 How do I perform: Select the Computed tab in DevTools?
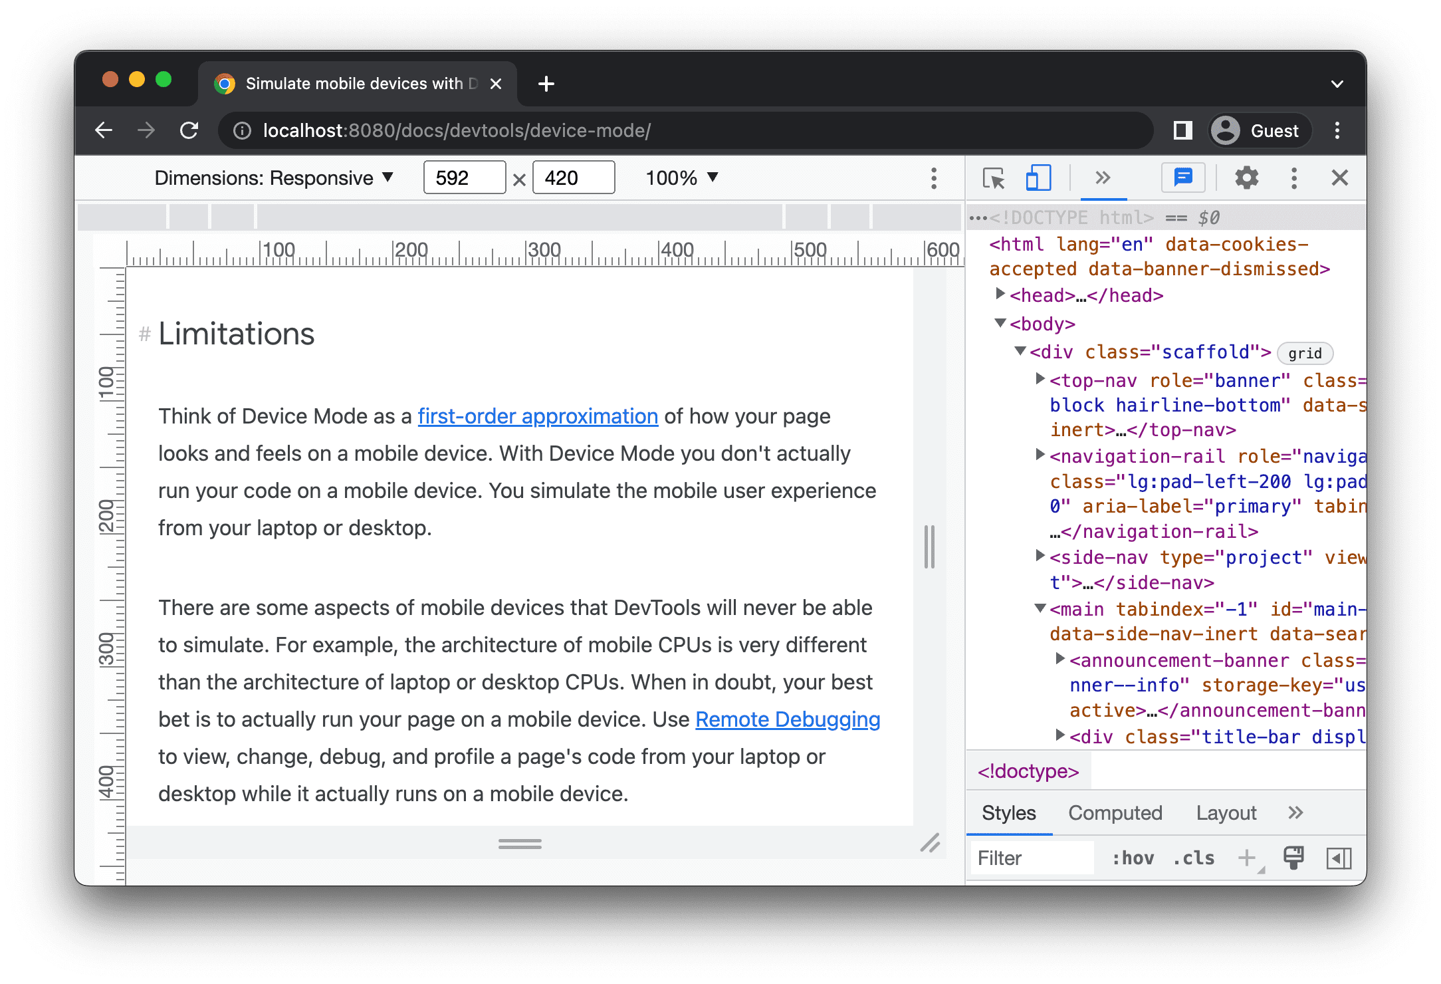coord(1116,814)
